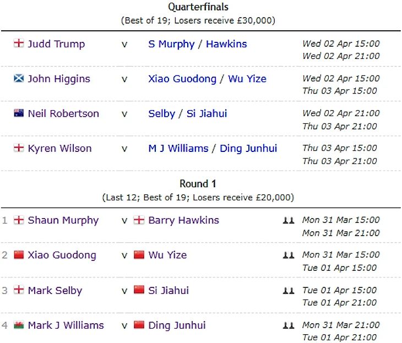Viewport: 402px width, 343px height.
Task: Click Neil Robertson link
Action: (63, 113)
